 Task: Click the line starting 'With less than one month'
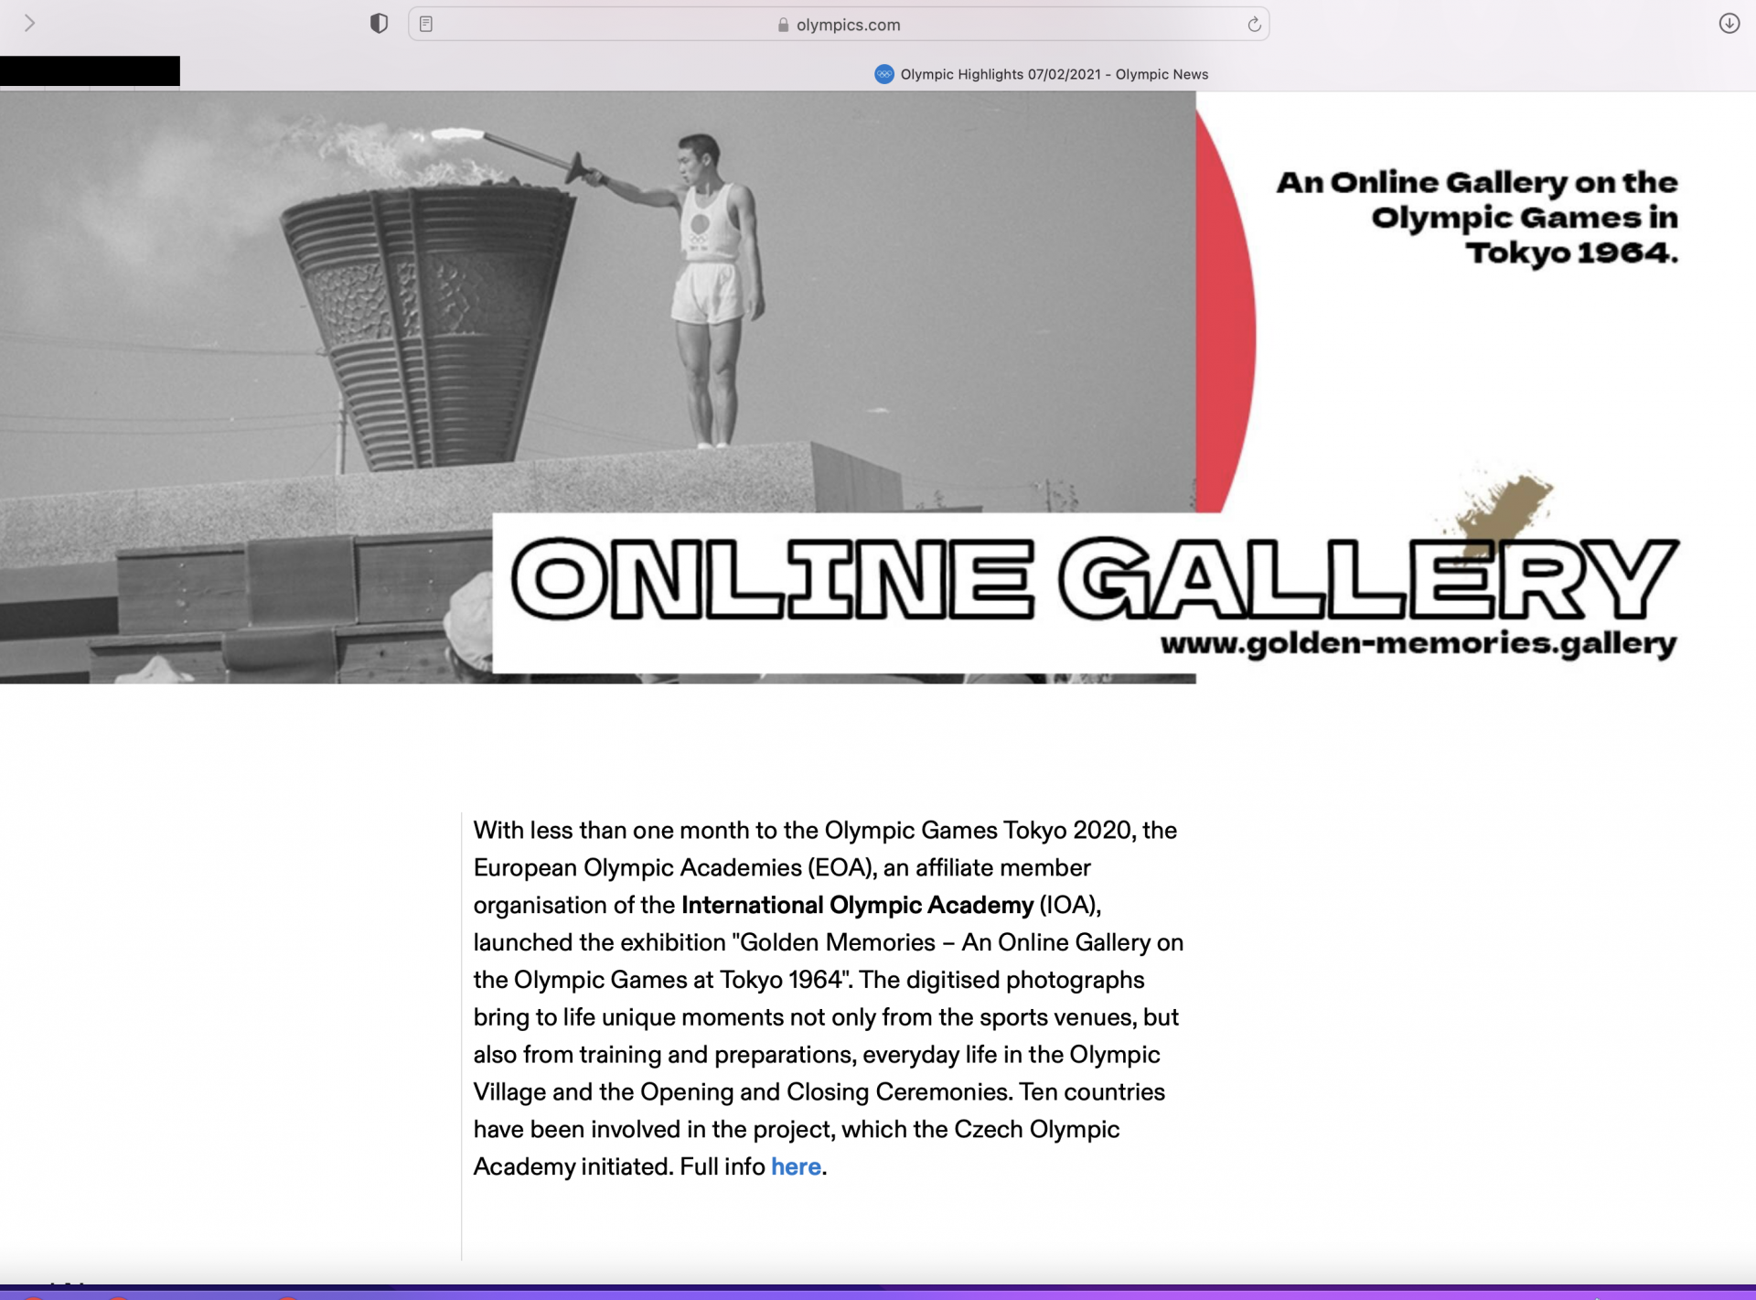point(825,830)
